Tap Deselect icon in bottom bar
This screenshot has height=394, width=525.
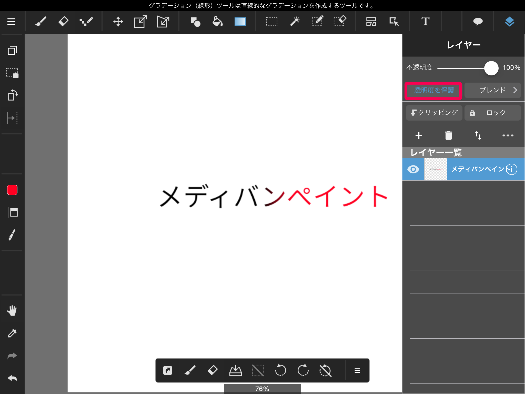coord(258,370)
